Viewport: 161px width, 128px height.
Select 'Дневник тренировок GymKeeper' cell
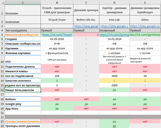pyautogui.click(x=145, y=10)
